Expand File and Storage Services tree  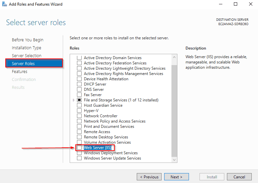74,100
